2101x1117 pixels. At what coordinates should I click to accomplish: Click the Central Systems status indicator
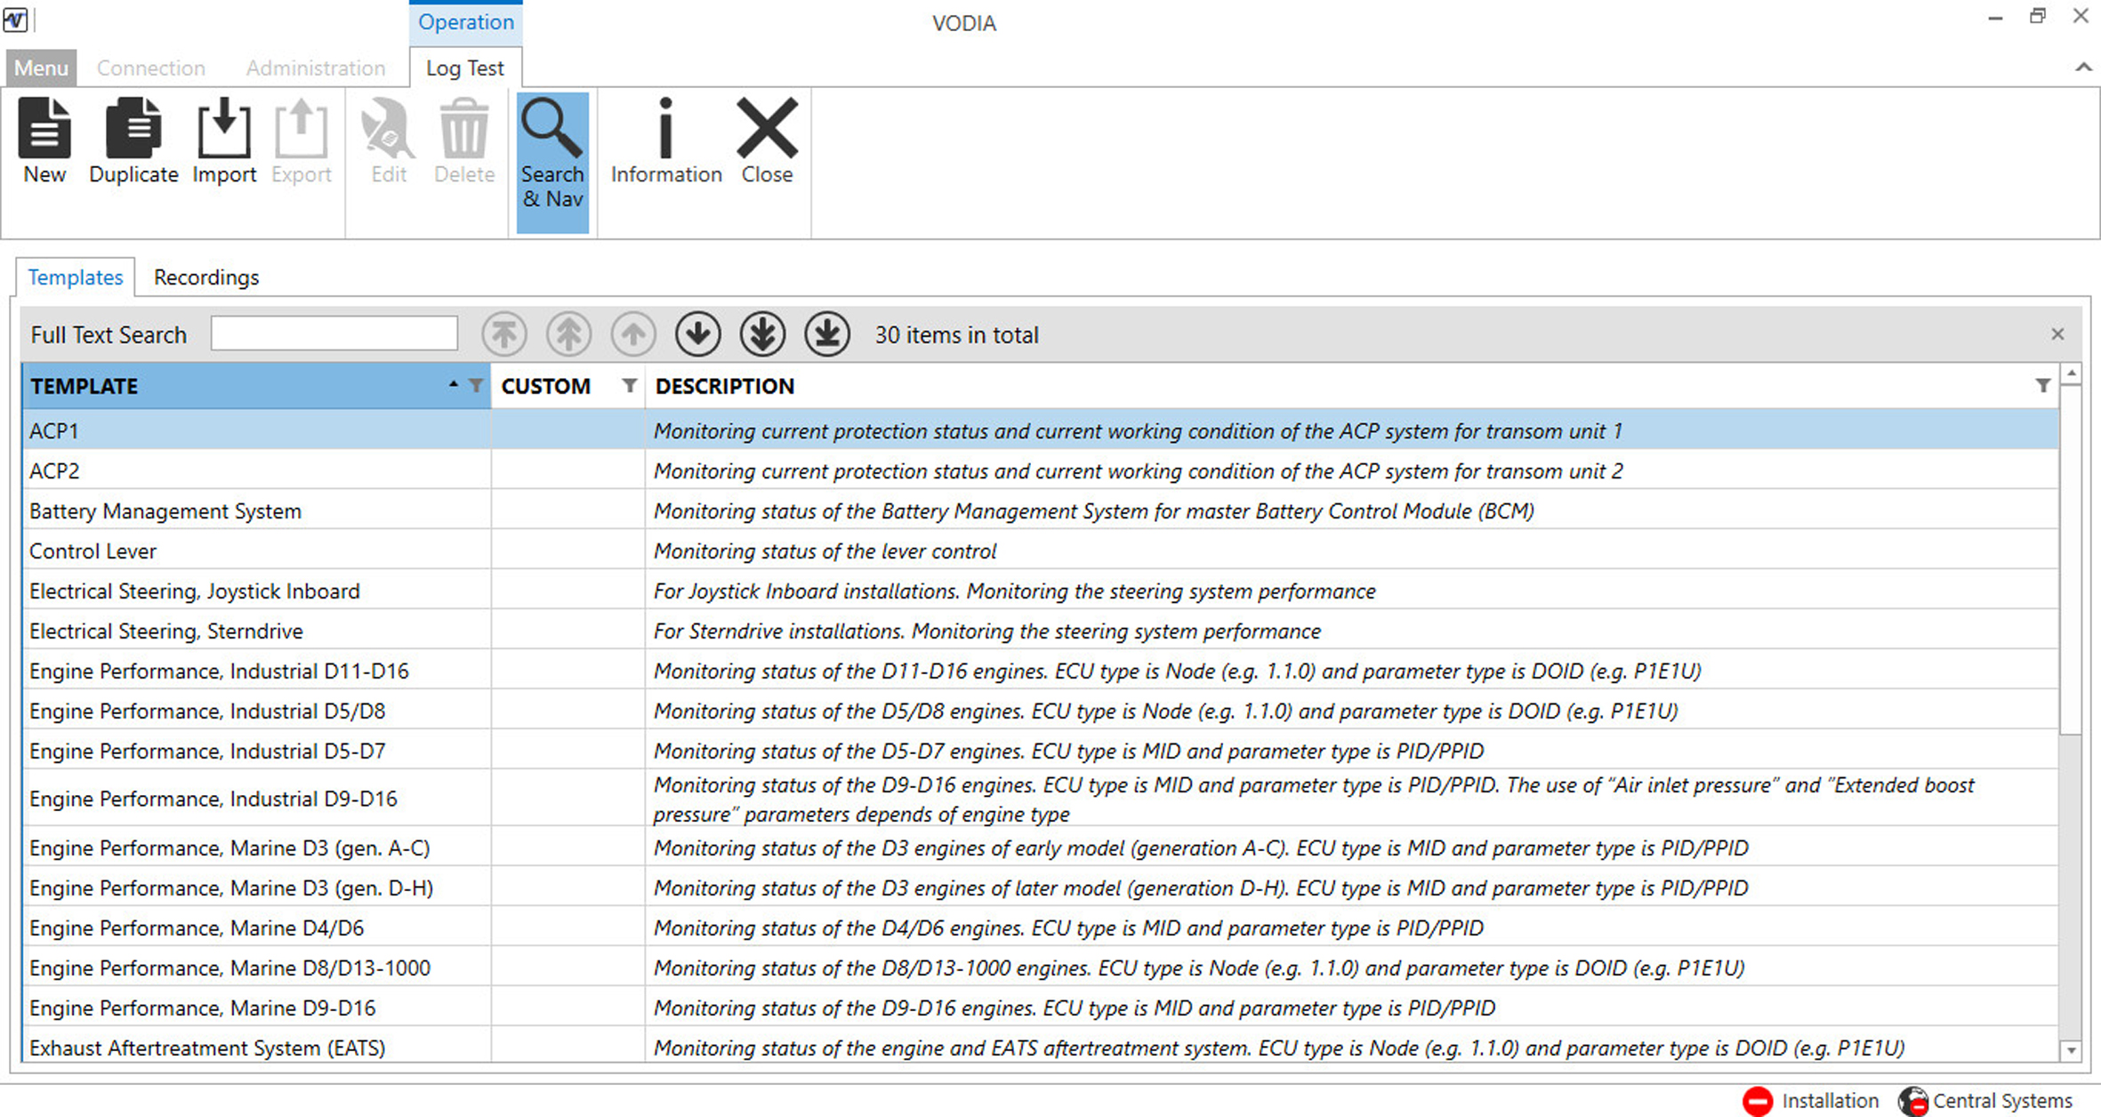point(1985,1101)
